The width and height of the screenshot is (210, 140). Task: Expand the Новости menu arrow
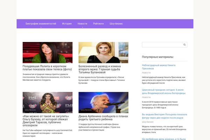click(83, 27)
